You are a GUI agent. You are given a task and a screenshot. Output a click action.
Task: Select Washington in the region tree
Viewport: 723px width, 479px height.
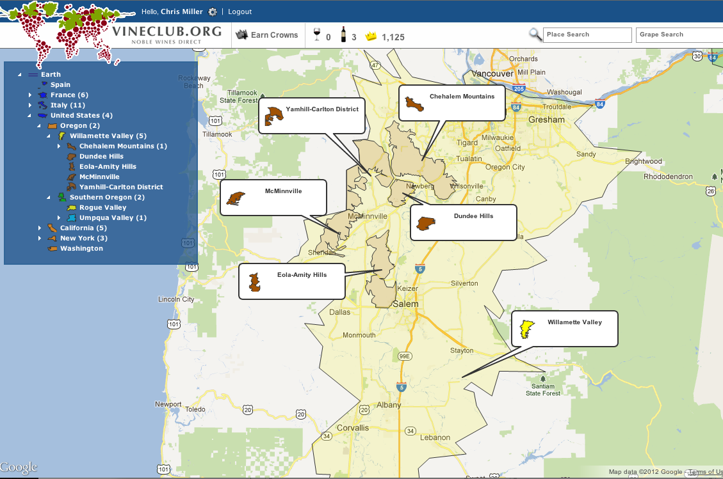click(81, 248)
